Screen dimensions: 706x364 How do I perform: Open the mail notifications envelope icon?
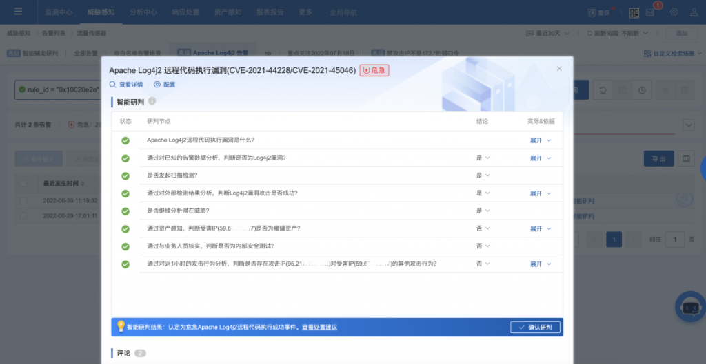point(650,12)
